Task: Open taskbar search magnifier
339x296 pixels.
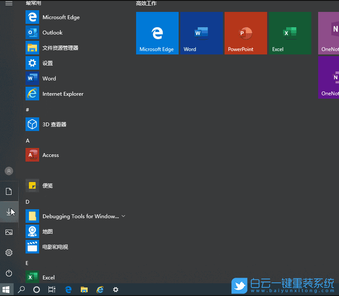Action: click(21, 290)
